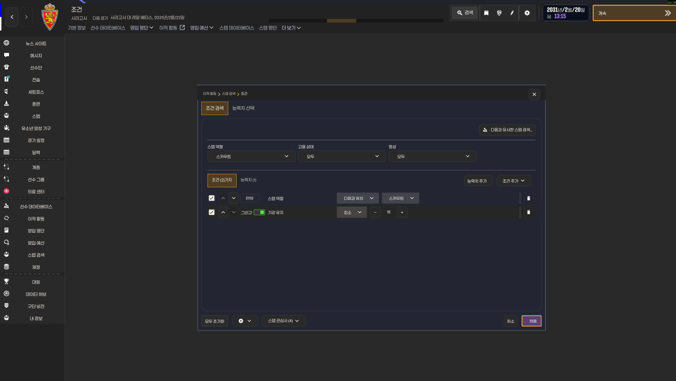
Task: Click the 모두 초기화 button
Action: coord(214,321)
